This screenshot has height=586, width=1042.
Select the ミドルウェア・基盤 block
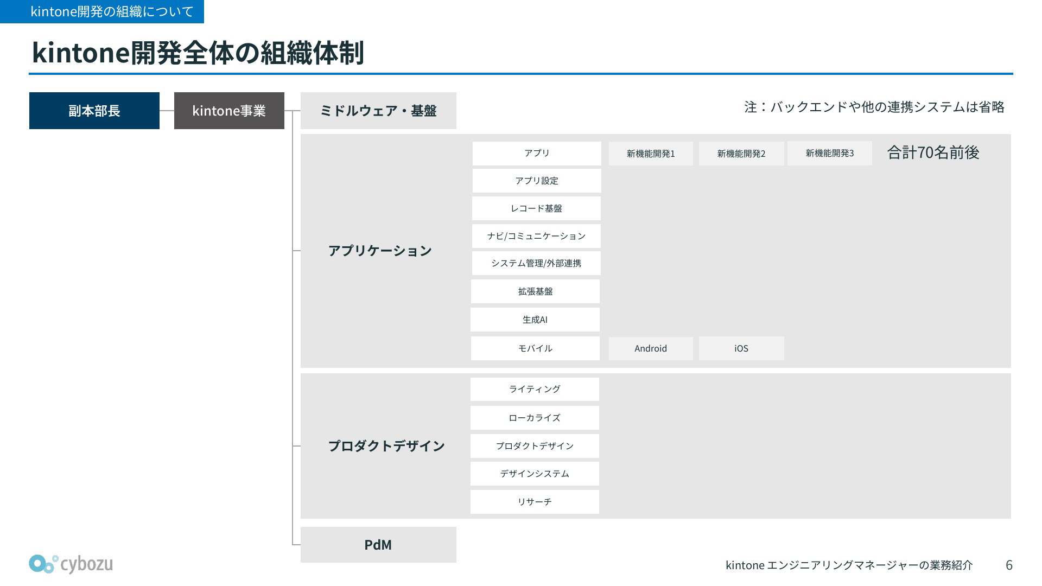tap(378, 111)
